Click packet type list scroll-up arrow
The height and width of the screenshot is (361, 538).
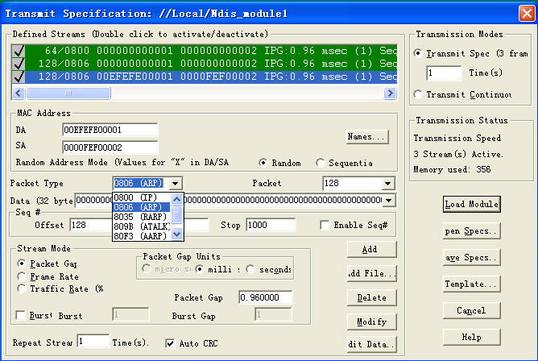pos(176,199)
